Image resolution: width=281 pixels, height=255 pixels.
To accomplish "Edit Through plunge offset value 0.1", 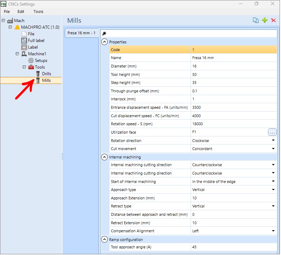I will [234, 91].
